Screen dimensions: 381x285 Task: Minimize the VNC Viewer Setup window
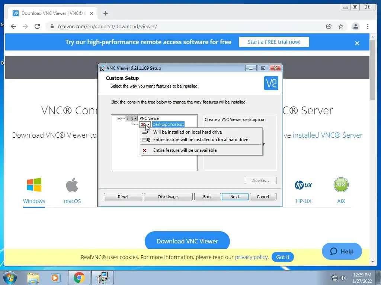(251, 68)
